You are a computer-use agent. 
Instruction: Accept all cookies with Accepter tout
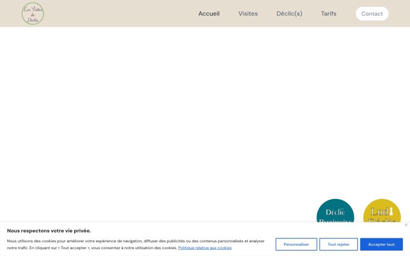[381, 244]
